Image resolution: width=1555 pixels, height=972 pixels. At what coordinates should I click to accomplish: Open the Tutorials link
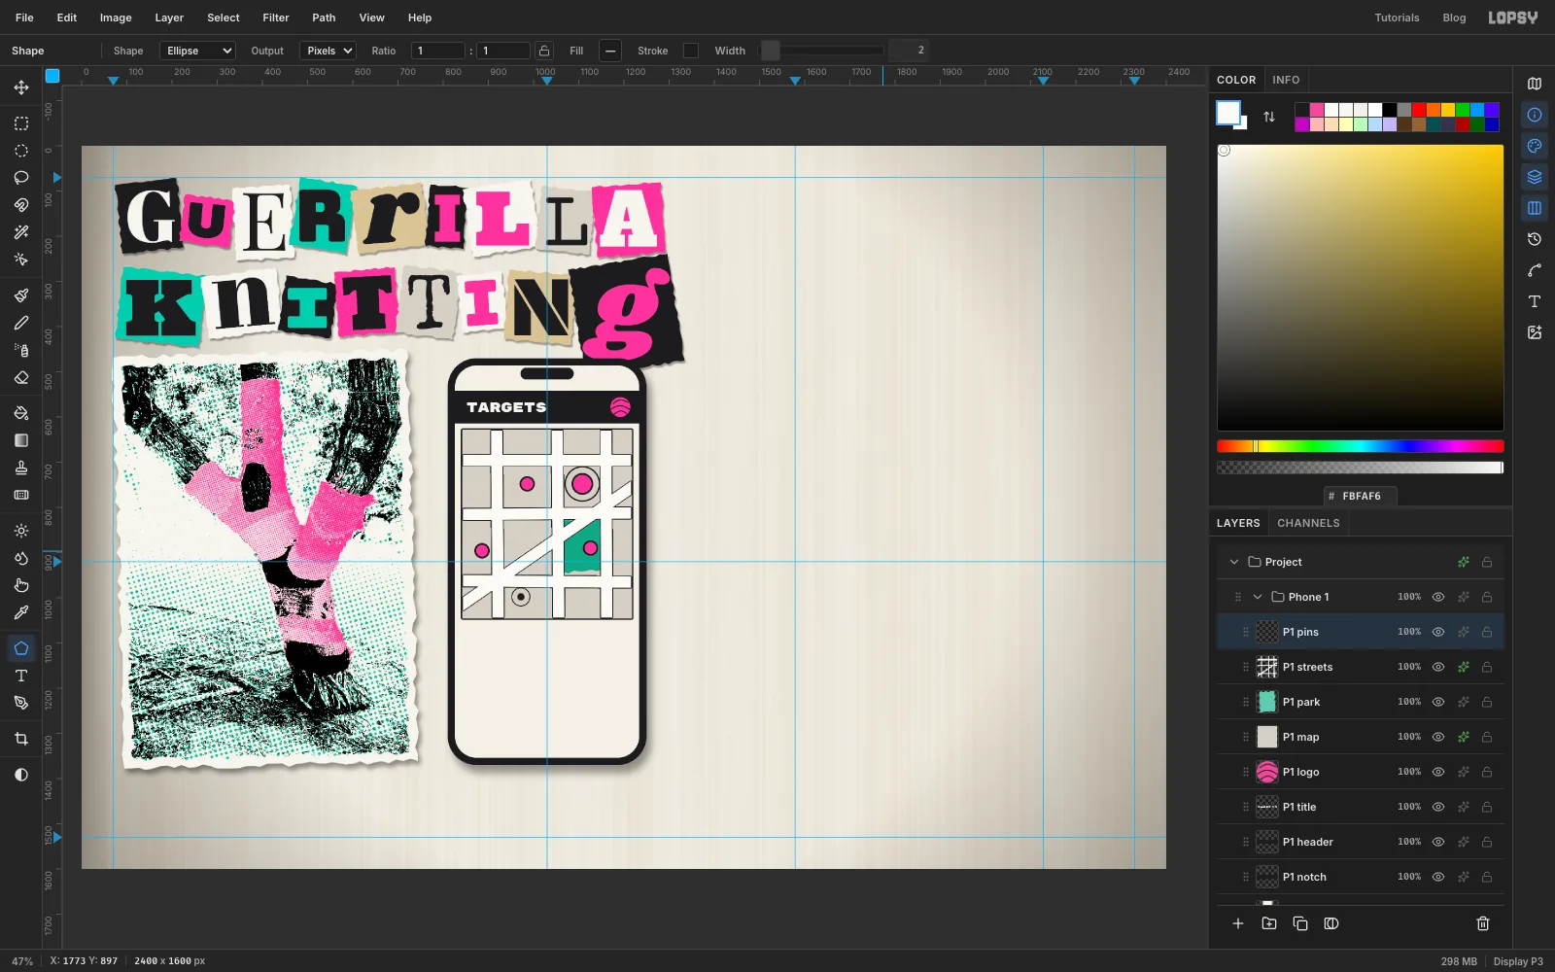pos(1397,17)
